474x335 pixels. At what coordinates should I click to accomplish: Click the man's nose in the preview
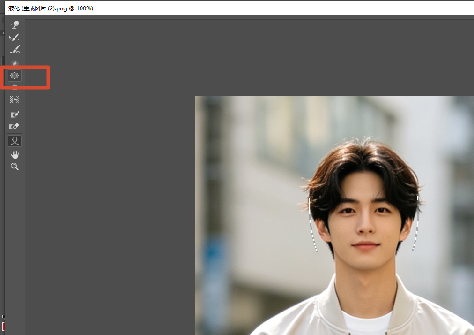365,226
